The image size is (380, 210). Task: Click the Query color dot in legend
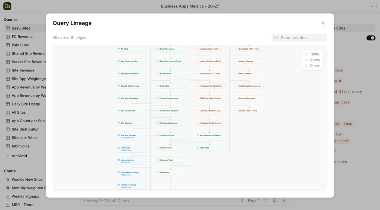click(306, 60)
